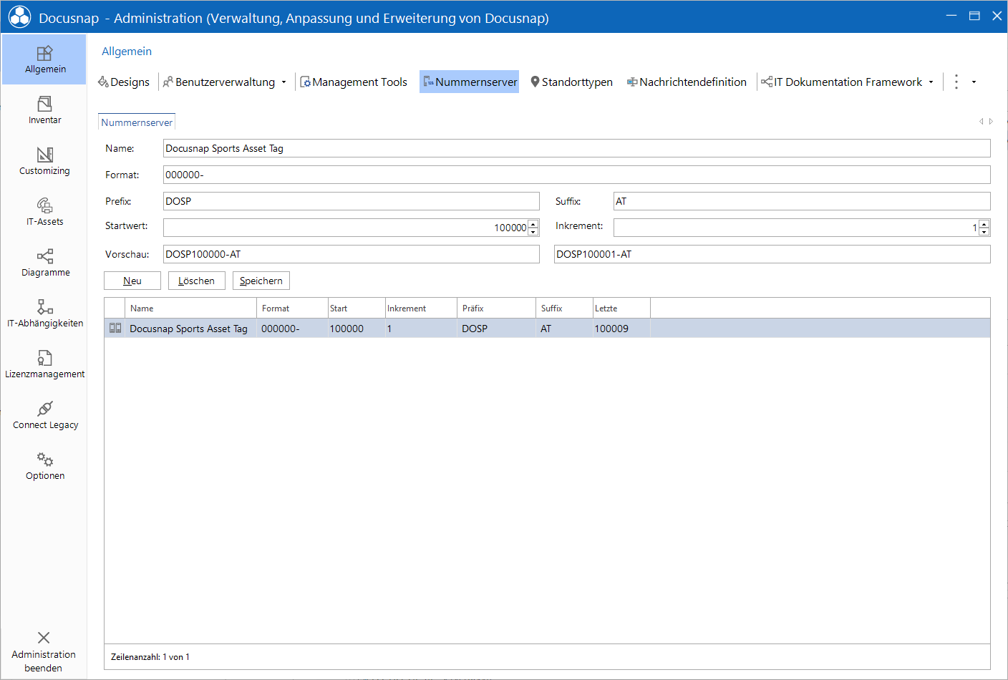This screenshot has height=680, width=1008.
Task: Click into the Suffix input field
Action: 802,201
